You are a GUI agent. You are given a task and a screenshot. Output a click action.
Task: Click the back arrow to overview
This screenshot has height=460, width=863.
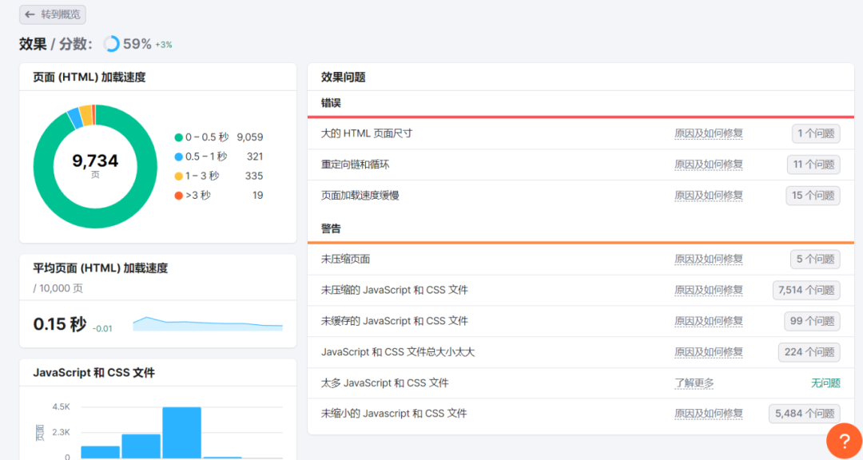pos(30,14)
